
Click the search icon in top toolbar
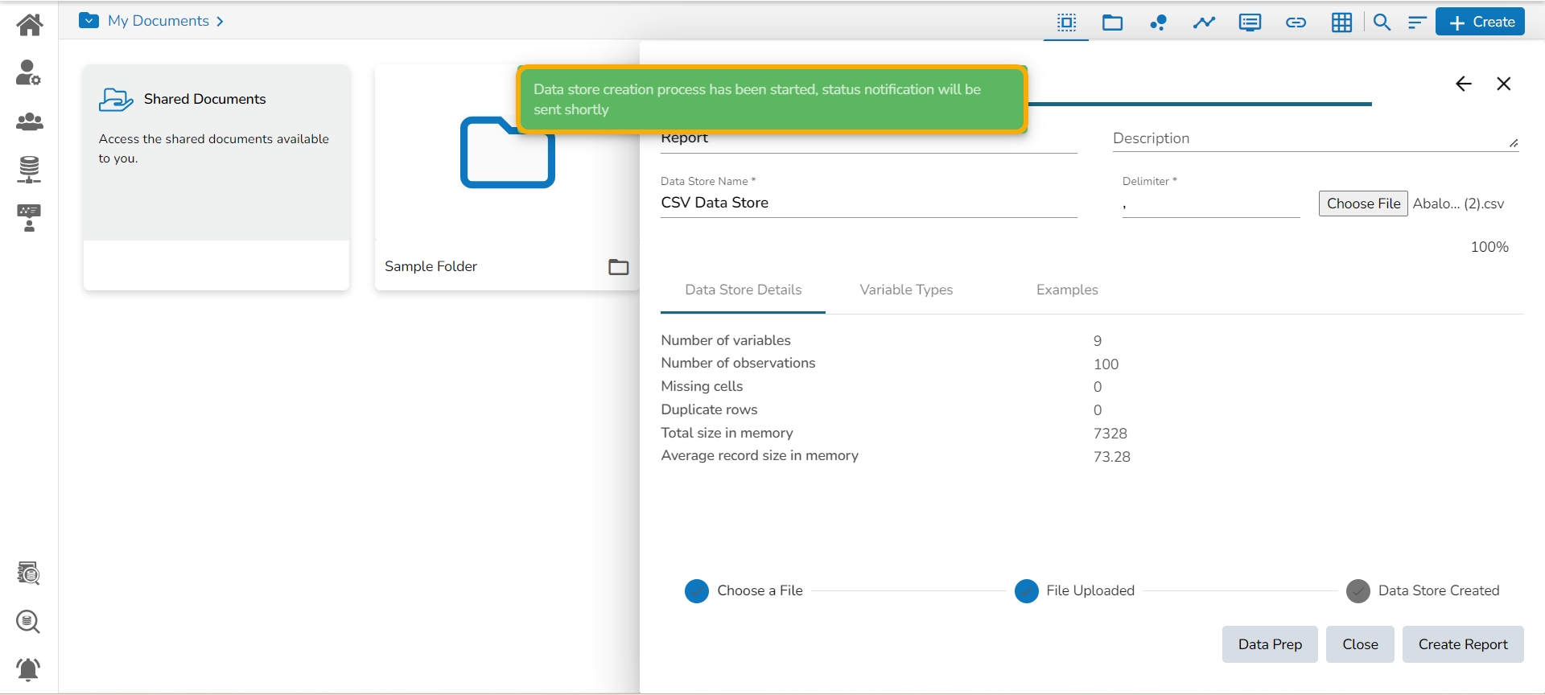coord(1382,23)
